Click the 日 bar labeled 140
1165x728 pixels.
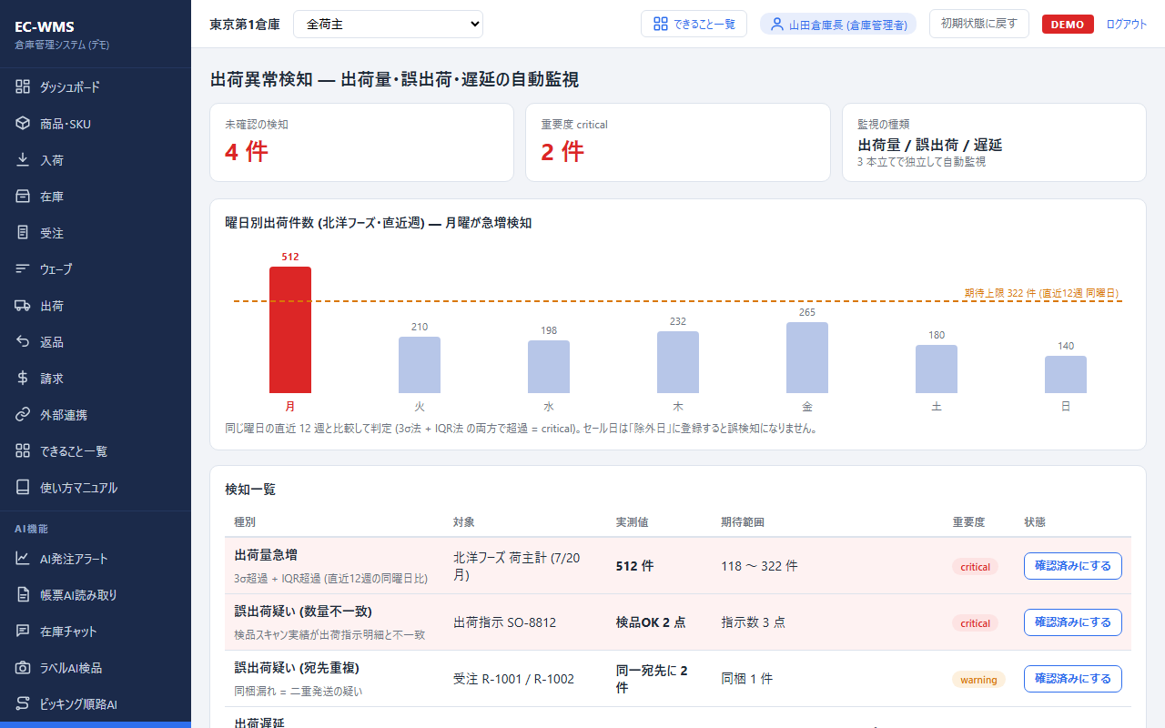[x=1066, y=374]
